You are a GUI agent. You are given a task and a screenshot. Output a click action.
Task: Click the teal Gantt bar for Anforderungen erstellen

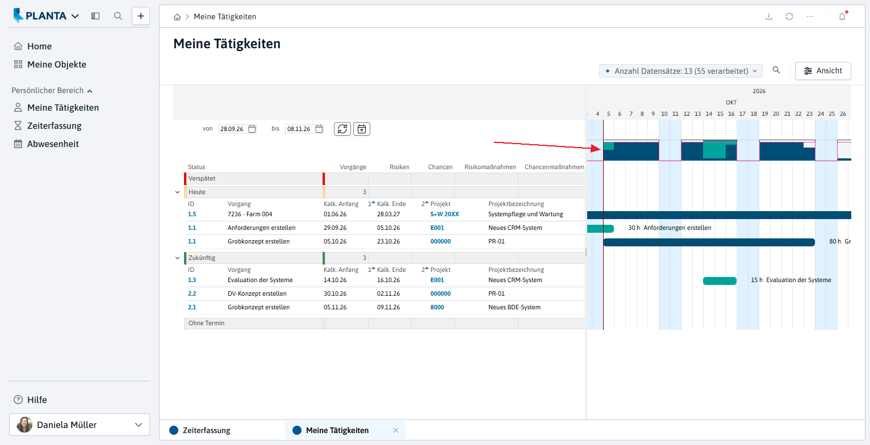[x=600, y=228]
